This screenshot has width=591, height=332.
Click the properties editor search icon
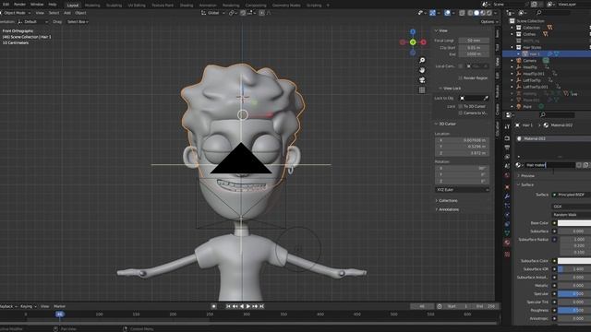click(543, 114)
